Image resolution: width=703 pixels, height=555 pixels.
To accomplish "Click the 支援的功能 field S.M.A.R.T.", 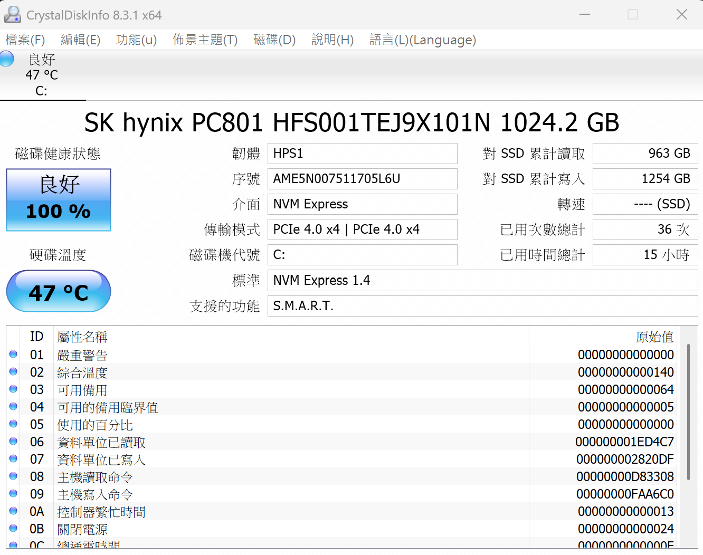I will click(x=483, y=306).
